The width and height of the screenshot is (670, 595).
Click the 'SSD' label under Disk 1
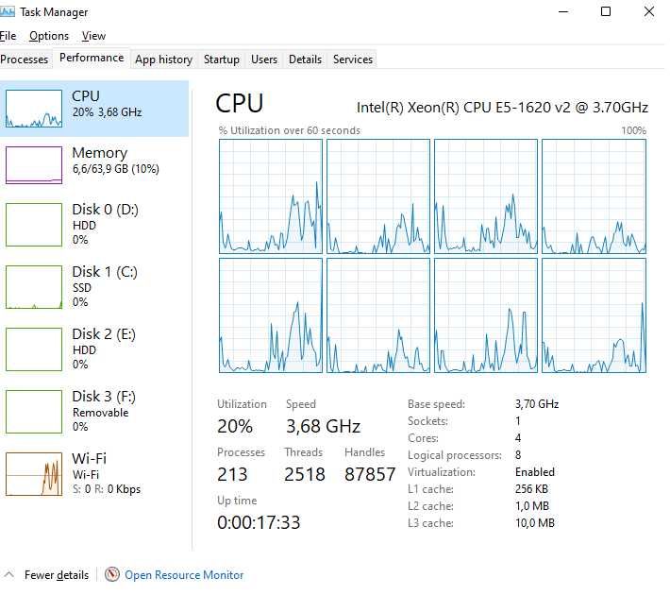[x=81, y=288]
